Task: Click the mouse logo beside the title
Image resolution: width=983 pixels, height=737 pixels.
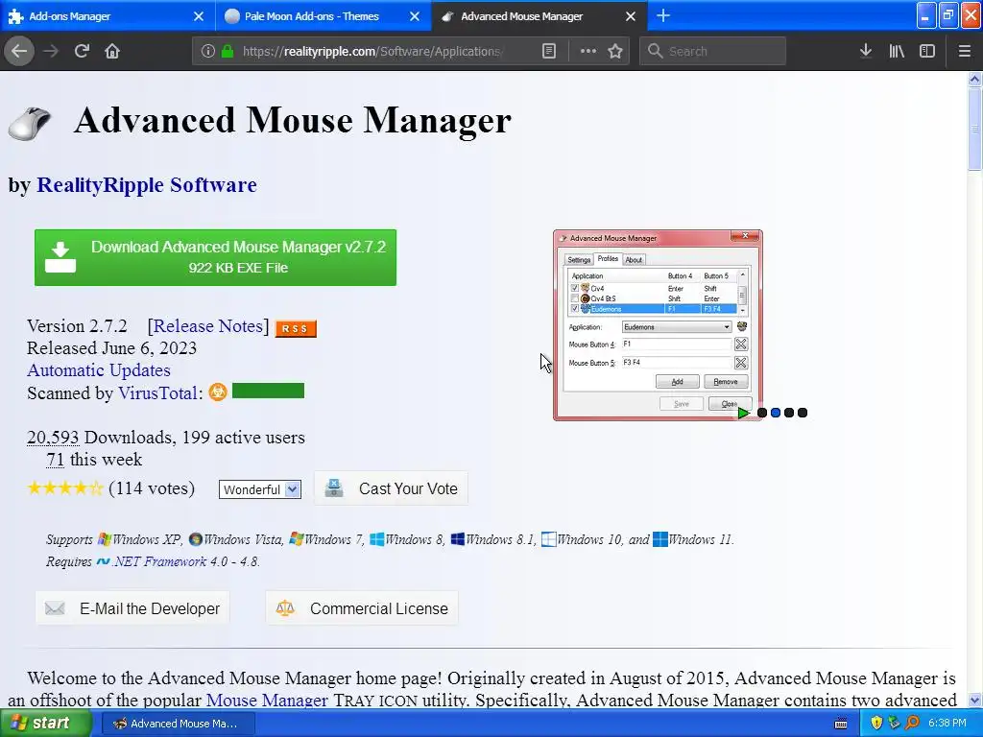Action: pos(30,123)
